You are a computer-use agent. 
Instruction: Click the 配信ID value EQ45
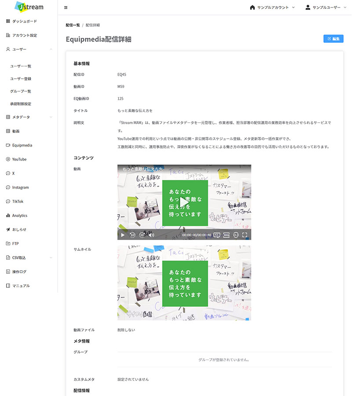[x=122, y=74]
